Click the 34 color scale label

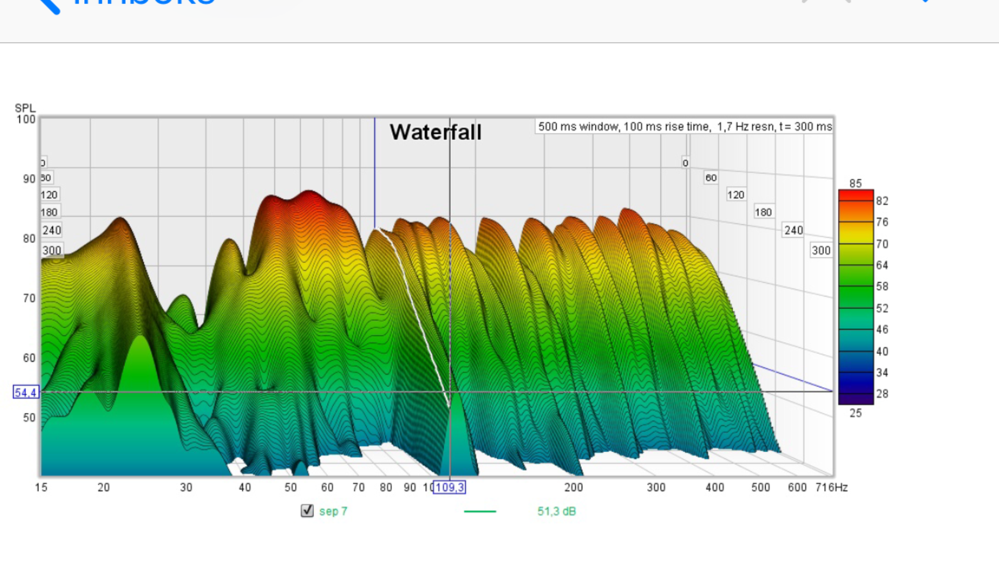tap(882, 373)
